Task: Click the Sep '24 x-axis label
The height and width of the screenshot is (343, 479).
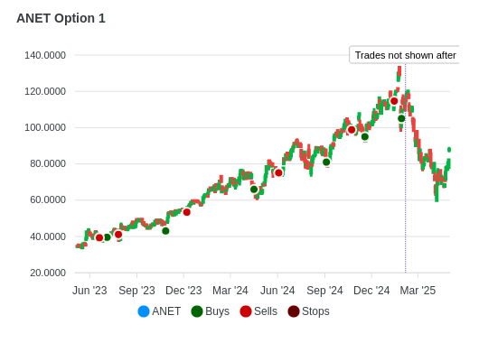Action: click(x=324, y=291)
